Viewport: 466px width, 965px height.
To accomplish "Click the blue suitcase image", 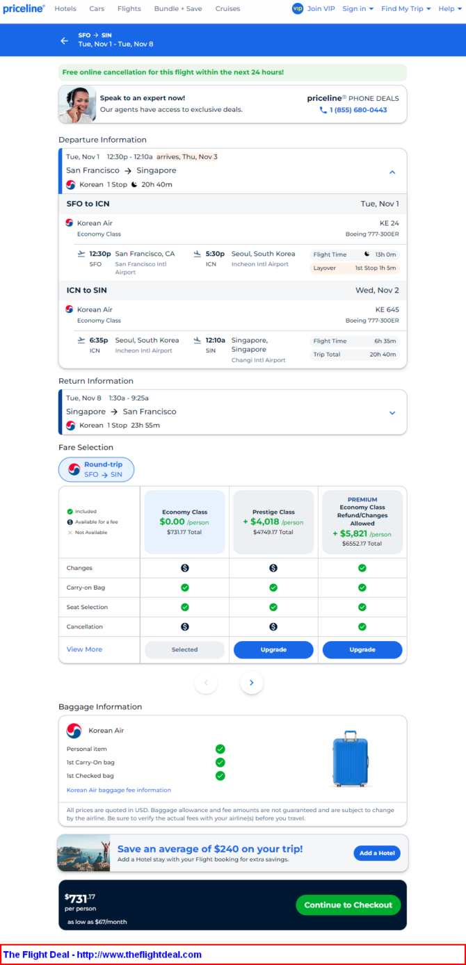I will click(351, 759).
